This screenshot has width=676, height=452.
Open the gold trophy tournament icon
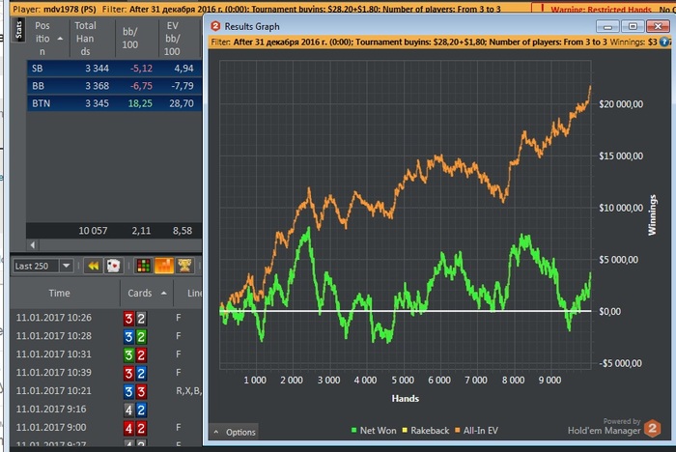coord(185,266)
